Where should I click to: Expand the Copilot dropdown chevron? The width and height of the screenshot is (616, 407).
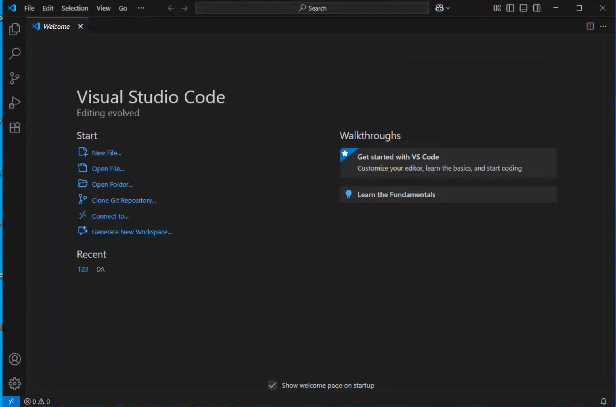click(448, 8)
